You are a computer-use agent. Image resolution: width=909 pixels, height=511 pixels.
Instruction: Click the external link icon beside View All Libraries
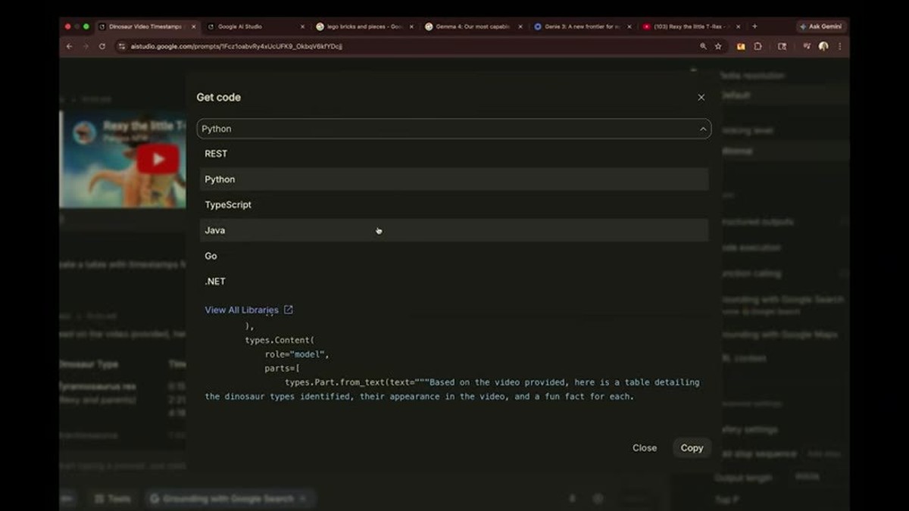pos(288,310)
